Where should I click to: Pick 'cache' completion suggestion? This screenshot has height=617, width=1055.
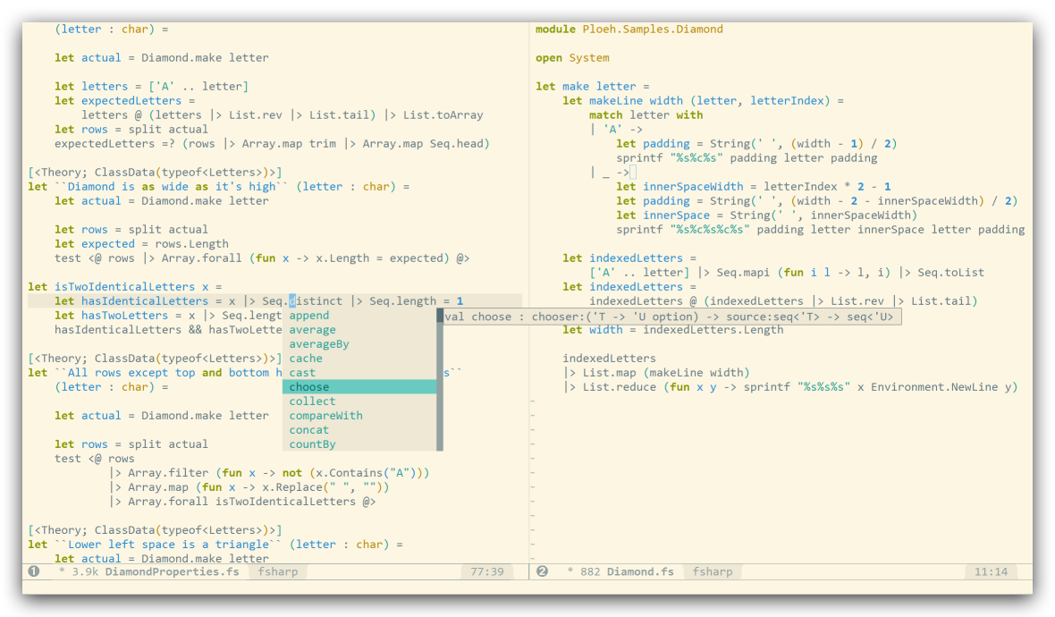pyautogui.click(x=360, y=358)
